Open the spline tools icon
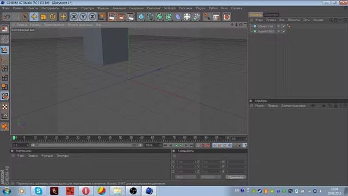The height and width of the screenshot is (196, 348). tap(150, 17)
